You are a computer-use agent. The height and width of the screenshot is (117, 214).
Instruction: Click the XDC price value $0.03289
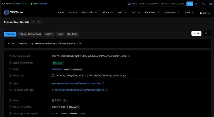tap(16, 4)
